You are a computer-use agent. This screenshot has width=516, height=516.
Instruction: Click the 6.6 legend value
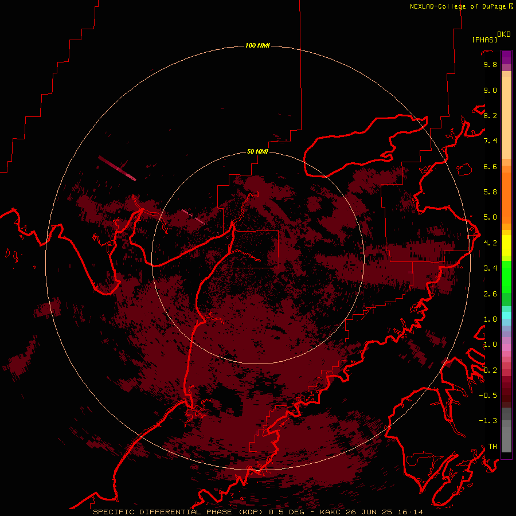pos(490,166)
